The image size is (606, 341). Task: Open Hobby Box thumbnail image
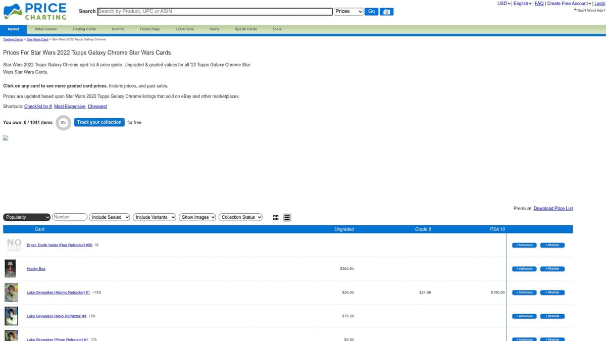point(10,269)
